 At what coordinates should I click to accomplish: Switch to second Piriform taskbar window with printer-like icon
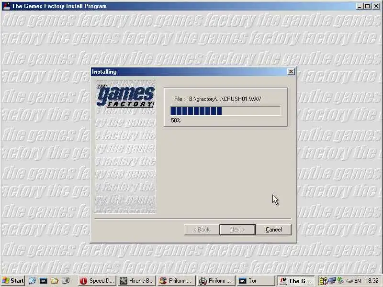[216, 281]
